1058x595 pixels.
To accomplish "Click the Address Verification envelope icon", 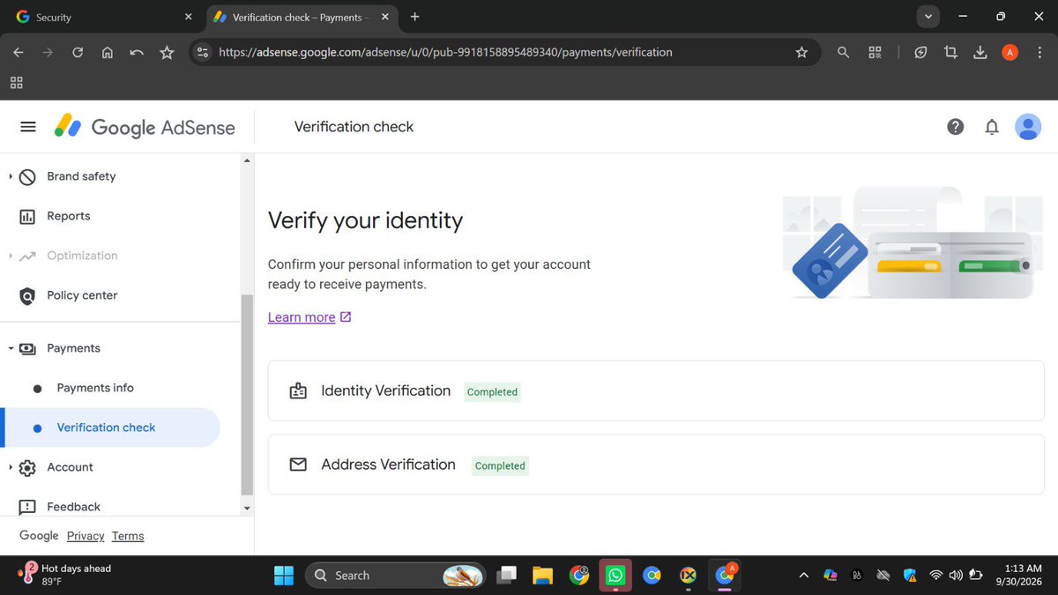I will (x=298, y=465).
